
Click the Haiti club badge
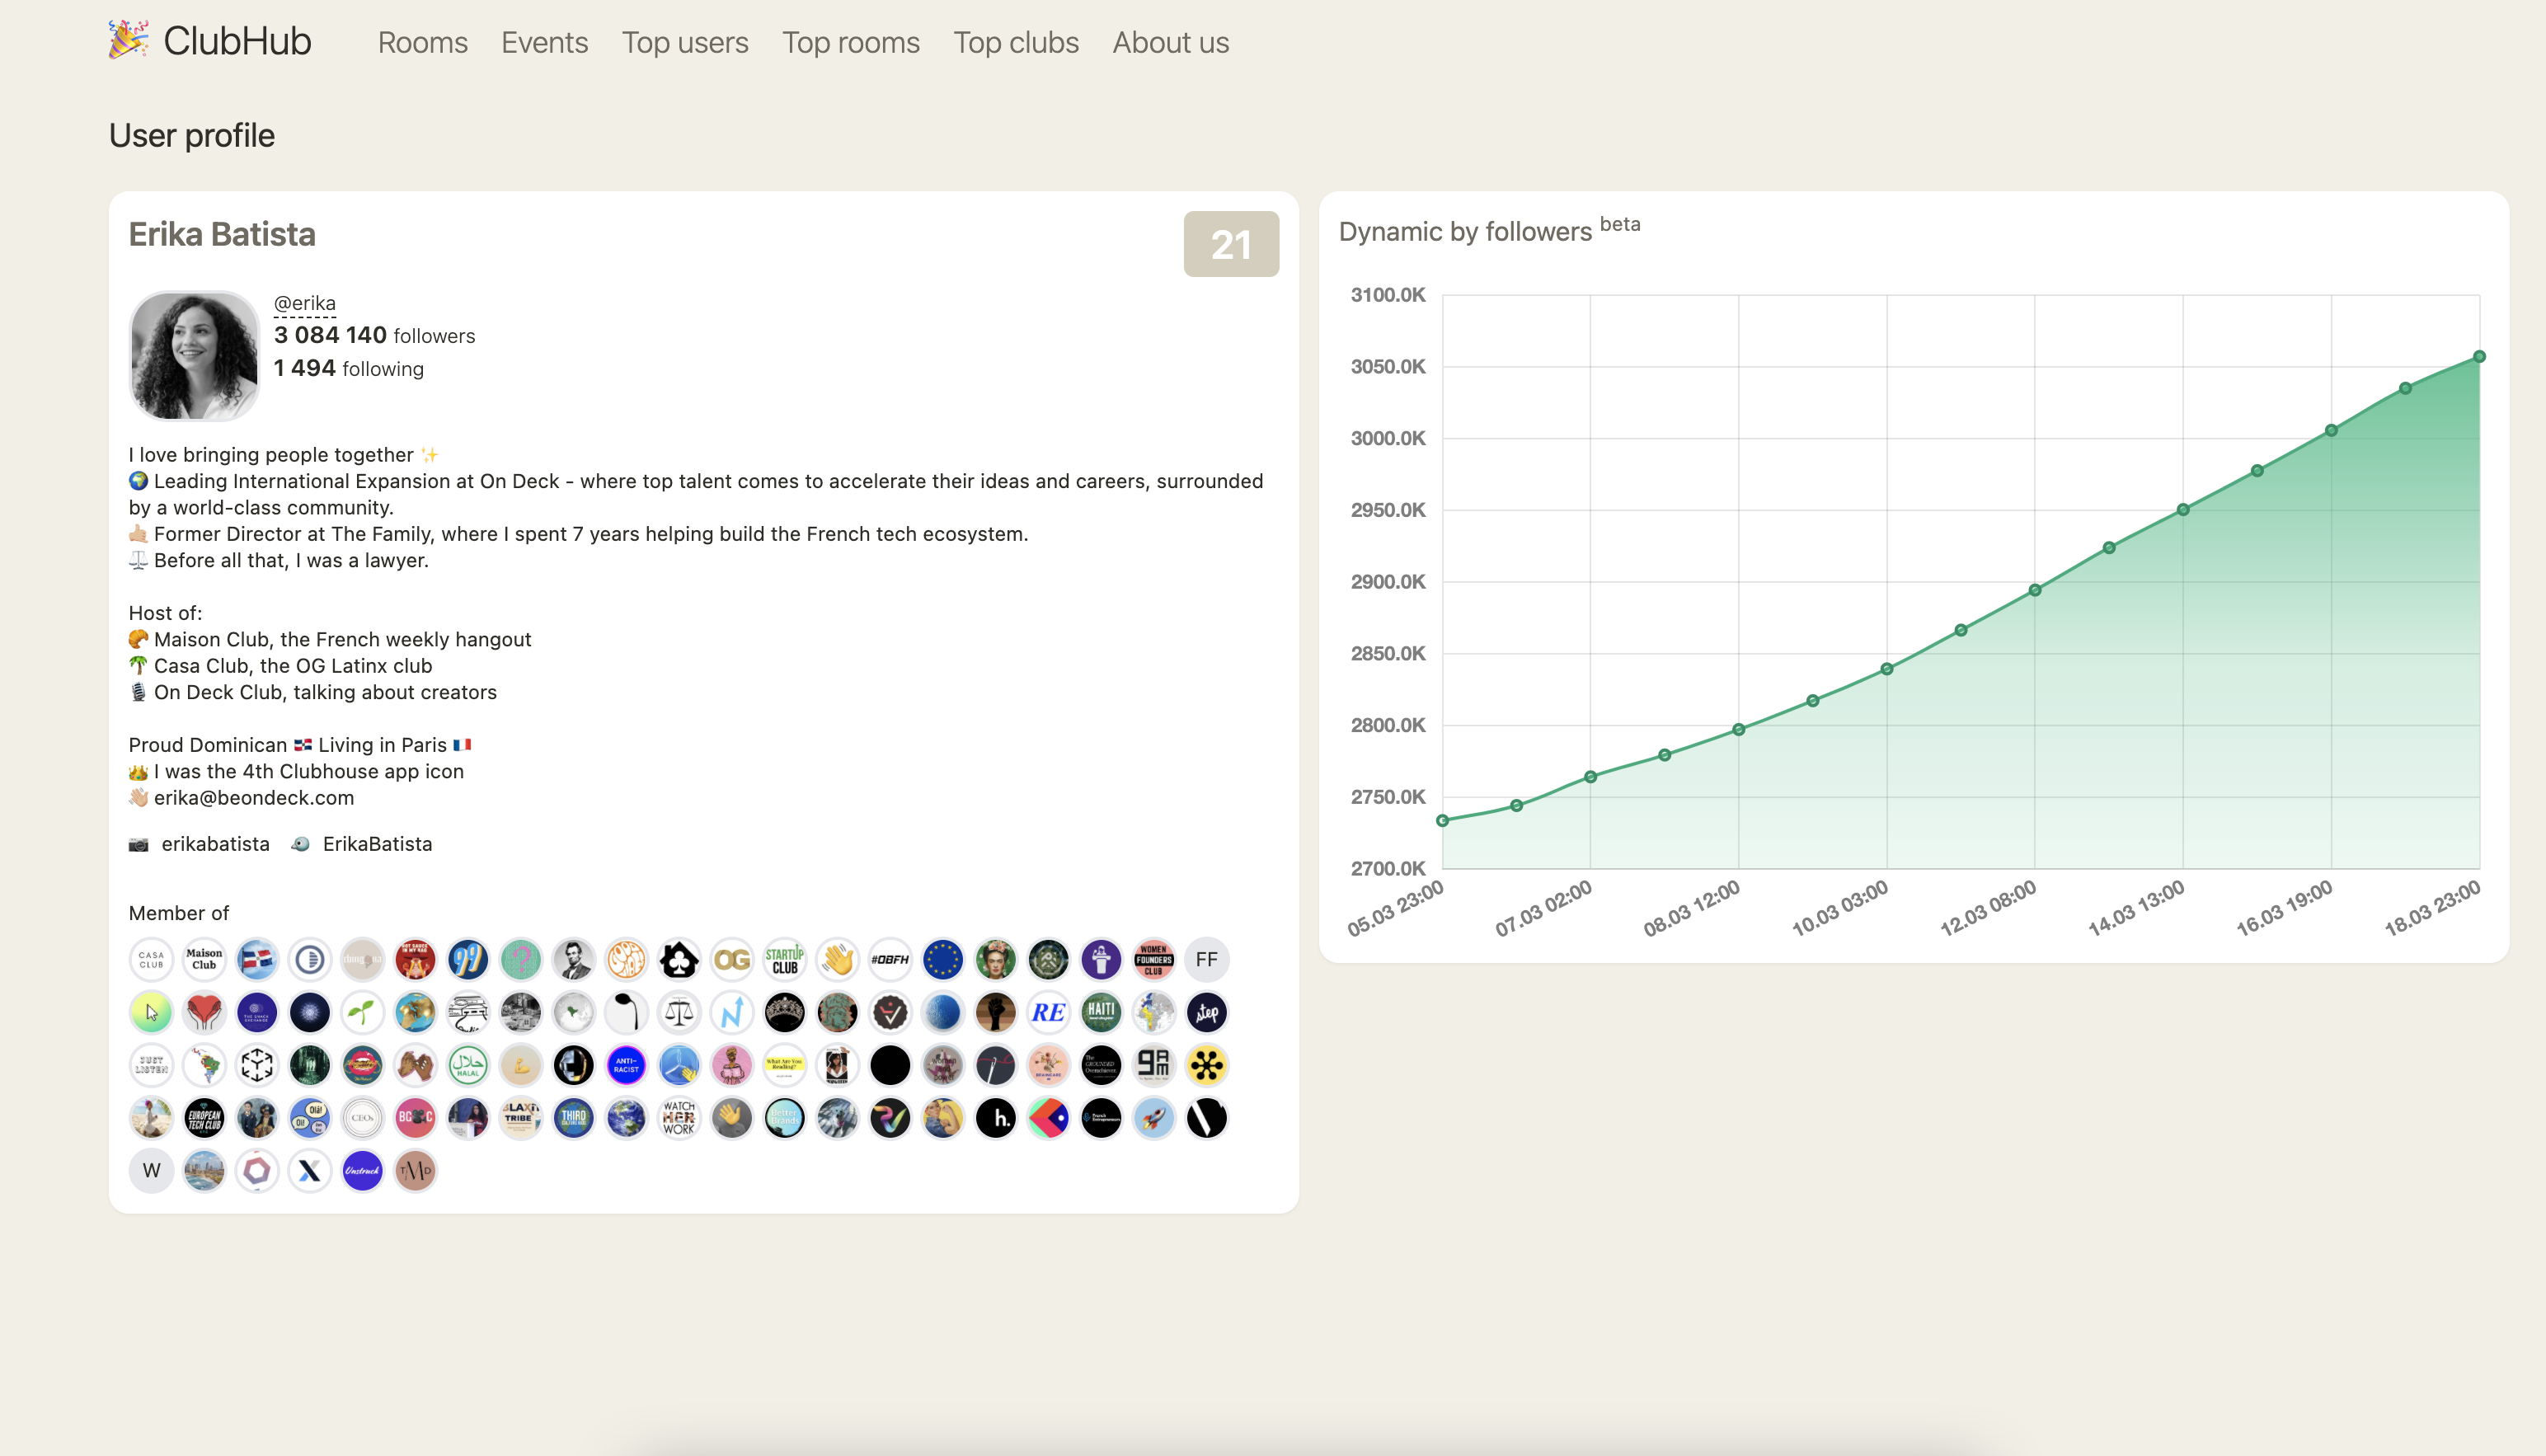tap(1101, 1012)
